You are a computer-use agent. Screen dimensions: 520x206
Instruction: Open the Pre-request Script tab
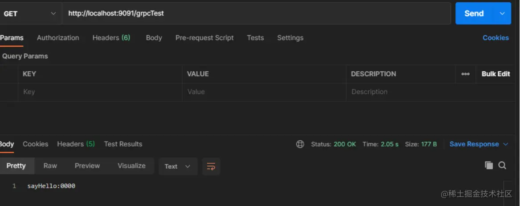coord(205,38)
